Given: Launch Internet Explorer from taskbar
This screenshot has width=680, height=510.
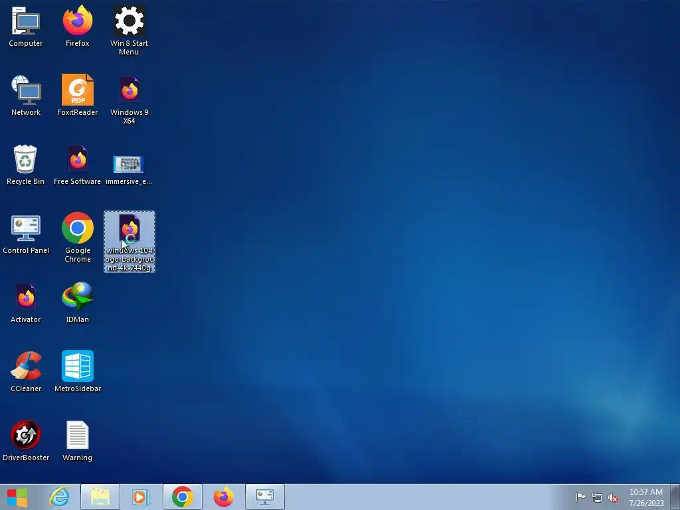Looking at the screenshot, I should coord(59,497).
